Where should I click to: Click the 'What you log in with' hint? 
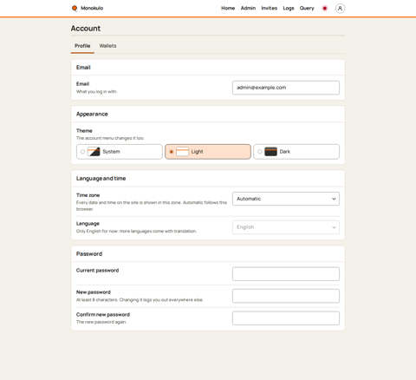[x=96, y=92]
